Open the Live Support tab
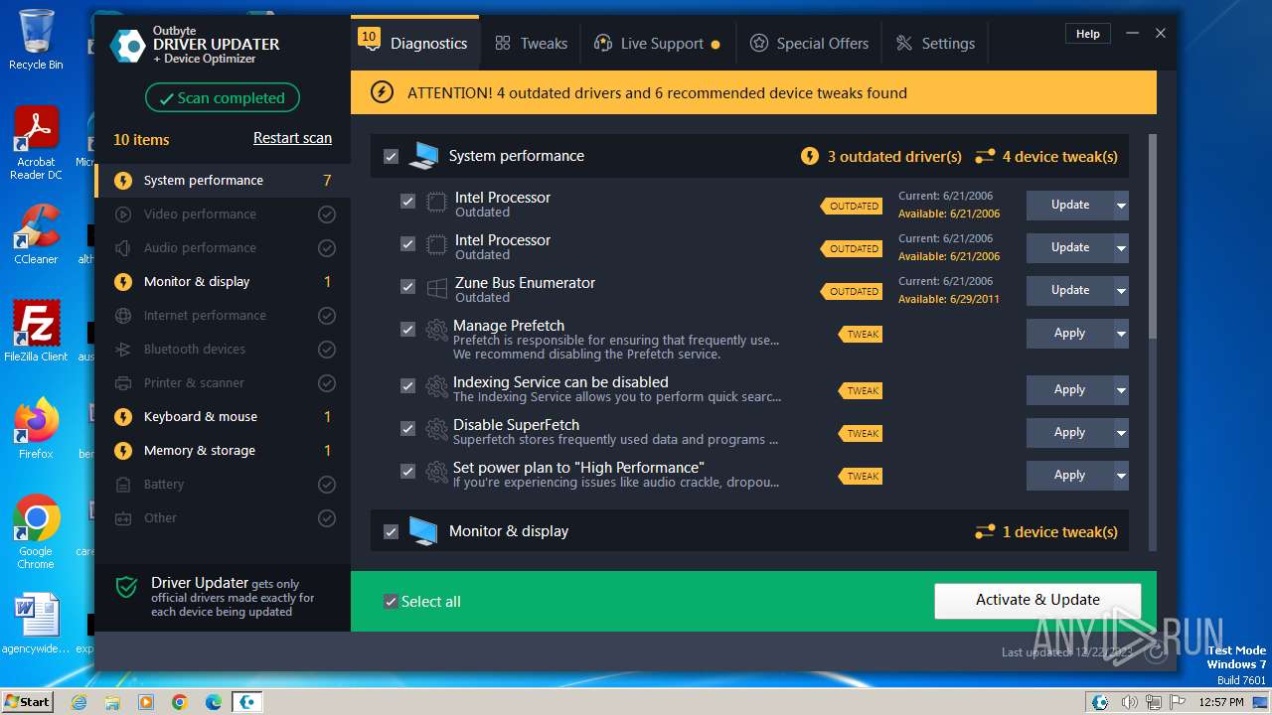This screenshot has height=715, width=1272. click(657, 44)
